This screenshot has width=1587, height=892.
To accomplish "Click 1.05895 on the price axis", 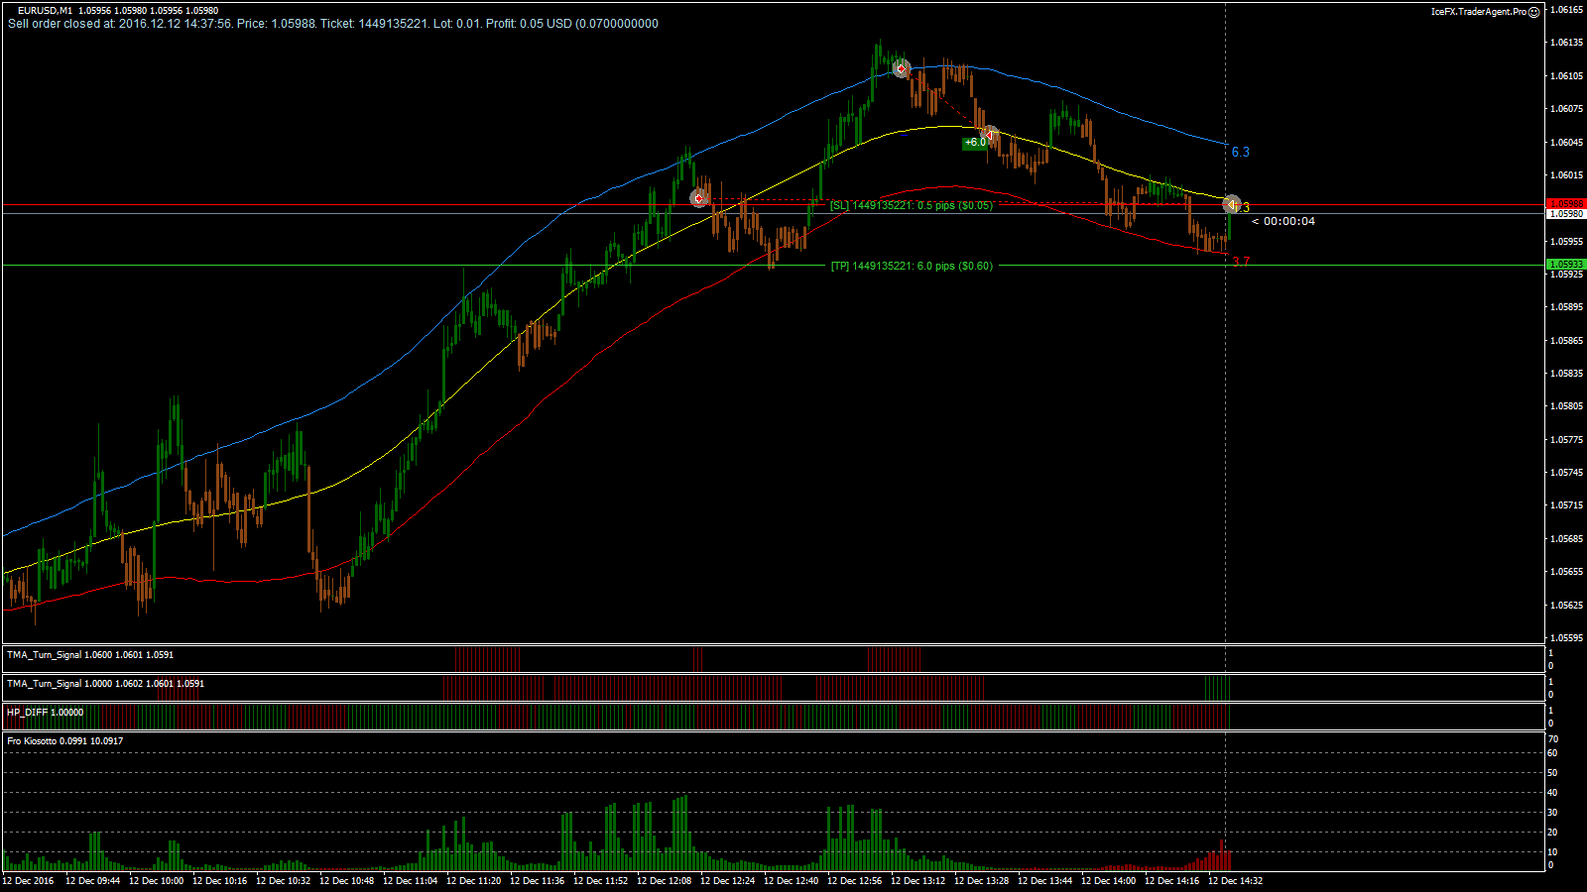I will (x=1567, y=307).
